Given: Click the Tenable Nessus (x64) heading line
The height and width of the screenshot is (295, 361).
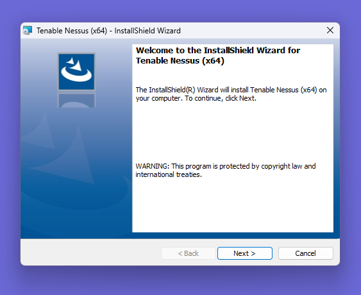Looking at the screenshot, I should (x=180, y=61).
